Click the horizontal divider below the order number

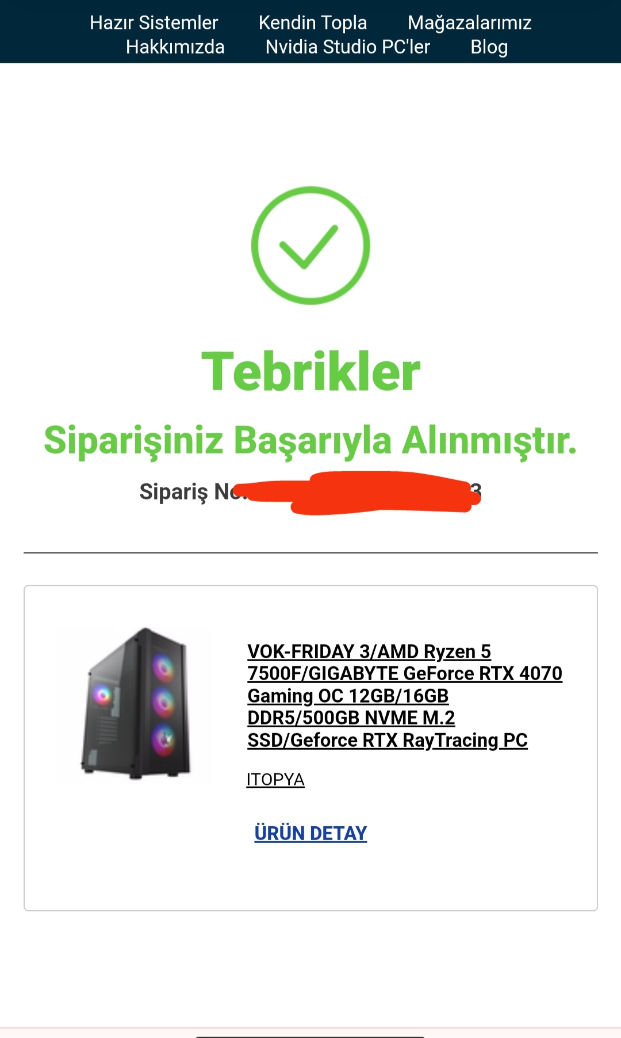click(310, 552)
